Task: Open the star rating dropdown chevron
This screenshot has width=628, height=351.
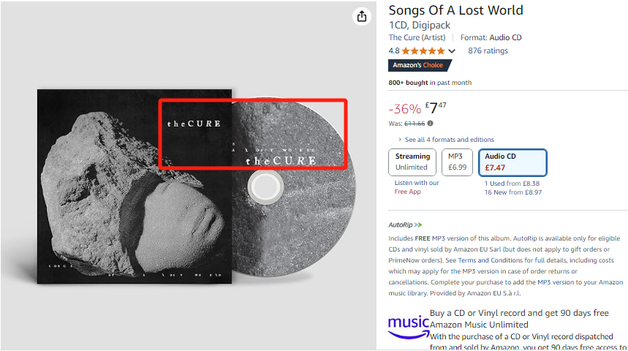Action: [x=452, y=51]
